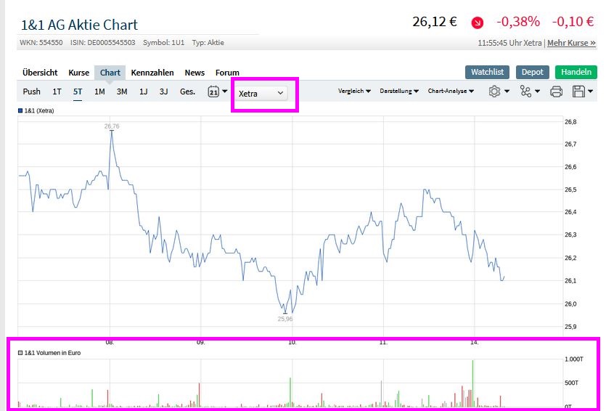
Task: Open the Forum tab
Action: (227, 73)
